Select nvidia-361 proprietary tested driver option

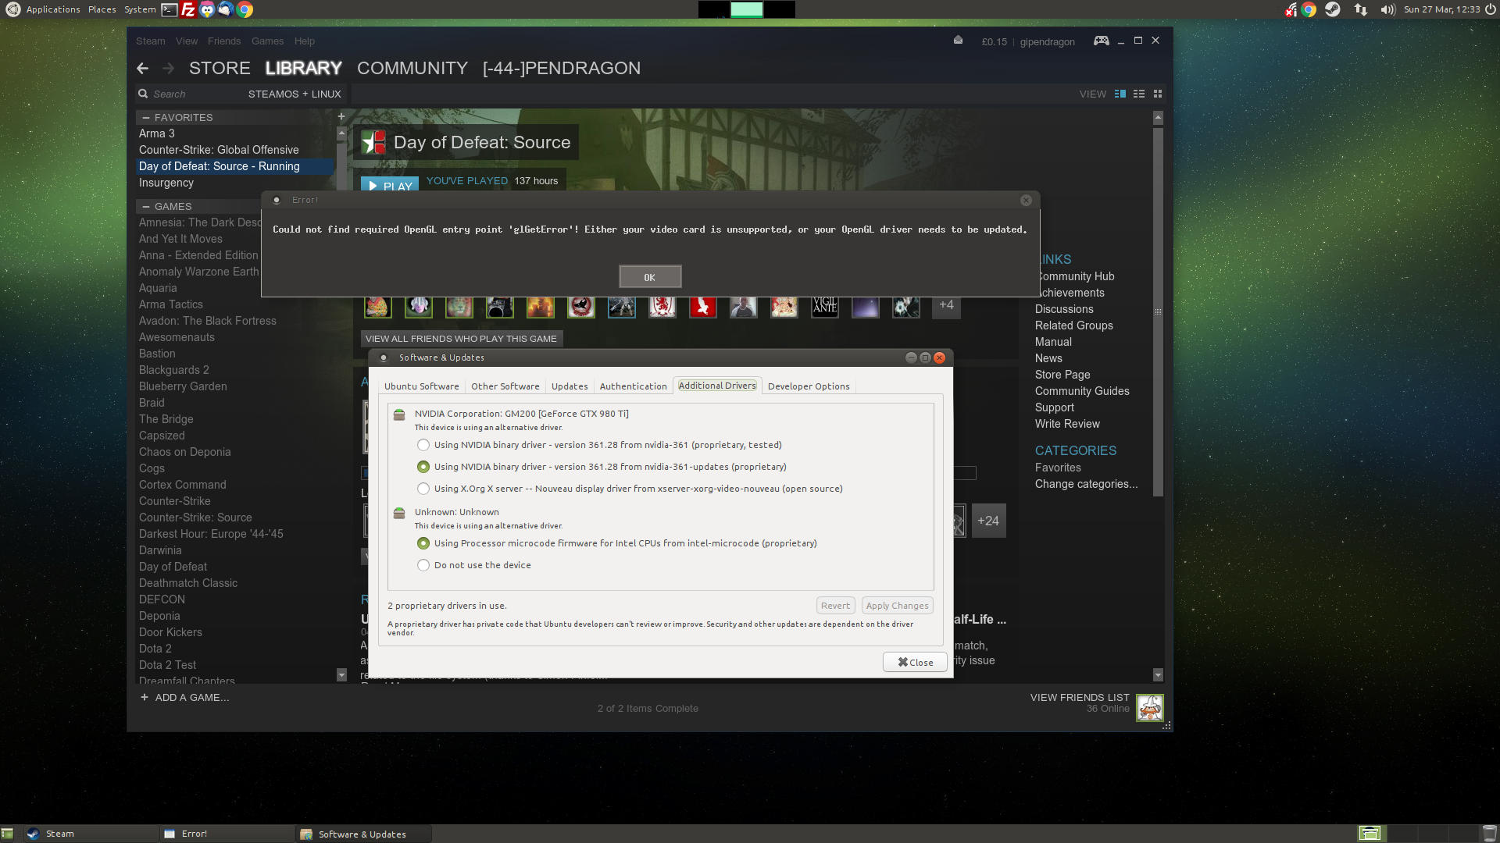tap(423, 445)
